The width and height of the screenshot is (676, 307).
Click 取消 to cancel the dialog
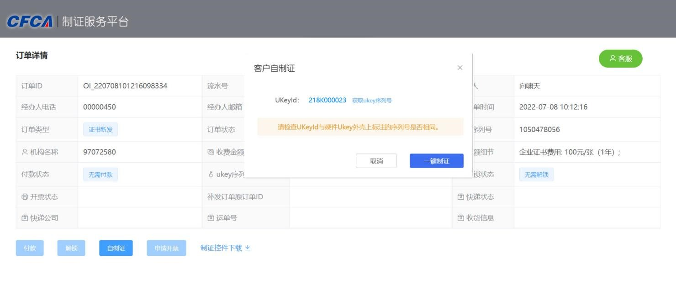coord(376,161)
